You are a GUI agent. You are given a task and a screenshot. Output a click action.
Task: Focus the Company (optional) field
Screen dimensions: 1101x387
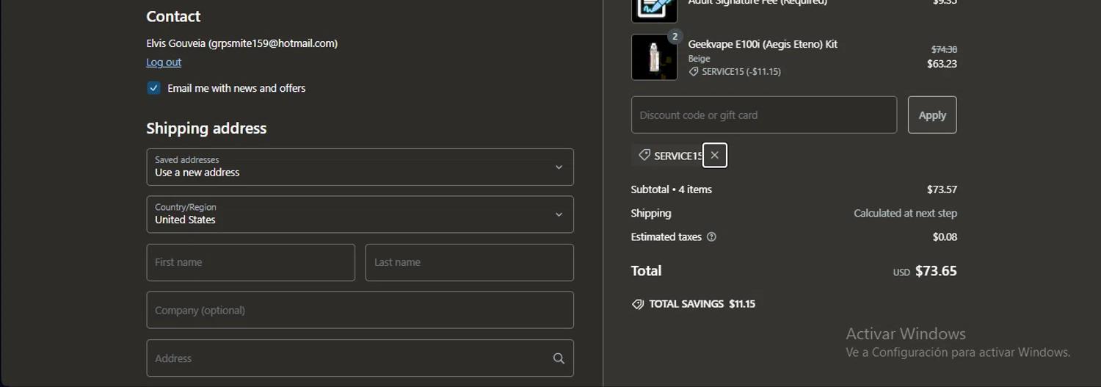click(360, 310)
